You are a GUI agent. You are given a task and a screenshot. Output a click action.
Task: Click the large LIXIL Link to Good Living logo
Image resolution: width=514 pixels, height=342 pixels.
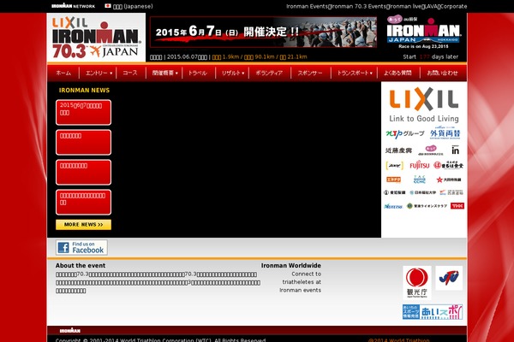tap(424, 104)
